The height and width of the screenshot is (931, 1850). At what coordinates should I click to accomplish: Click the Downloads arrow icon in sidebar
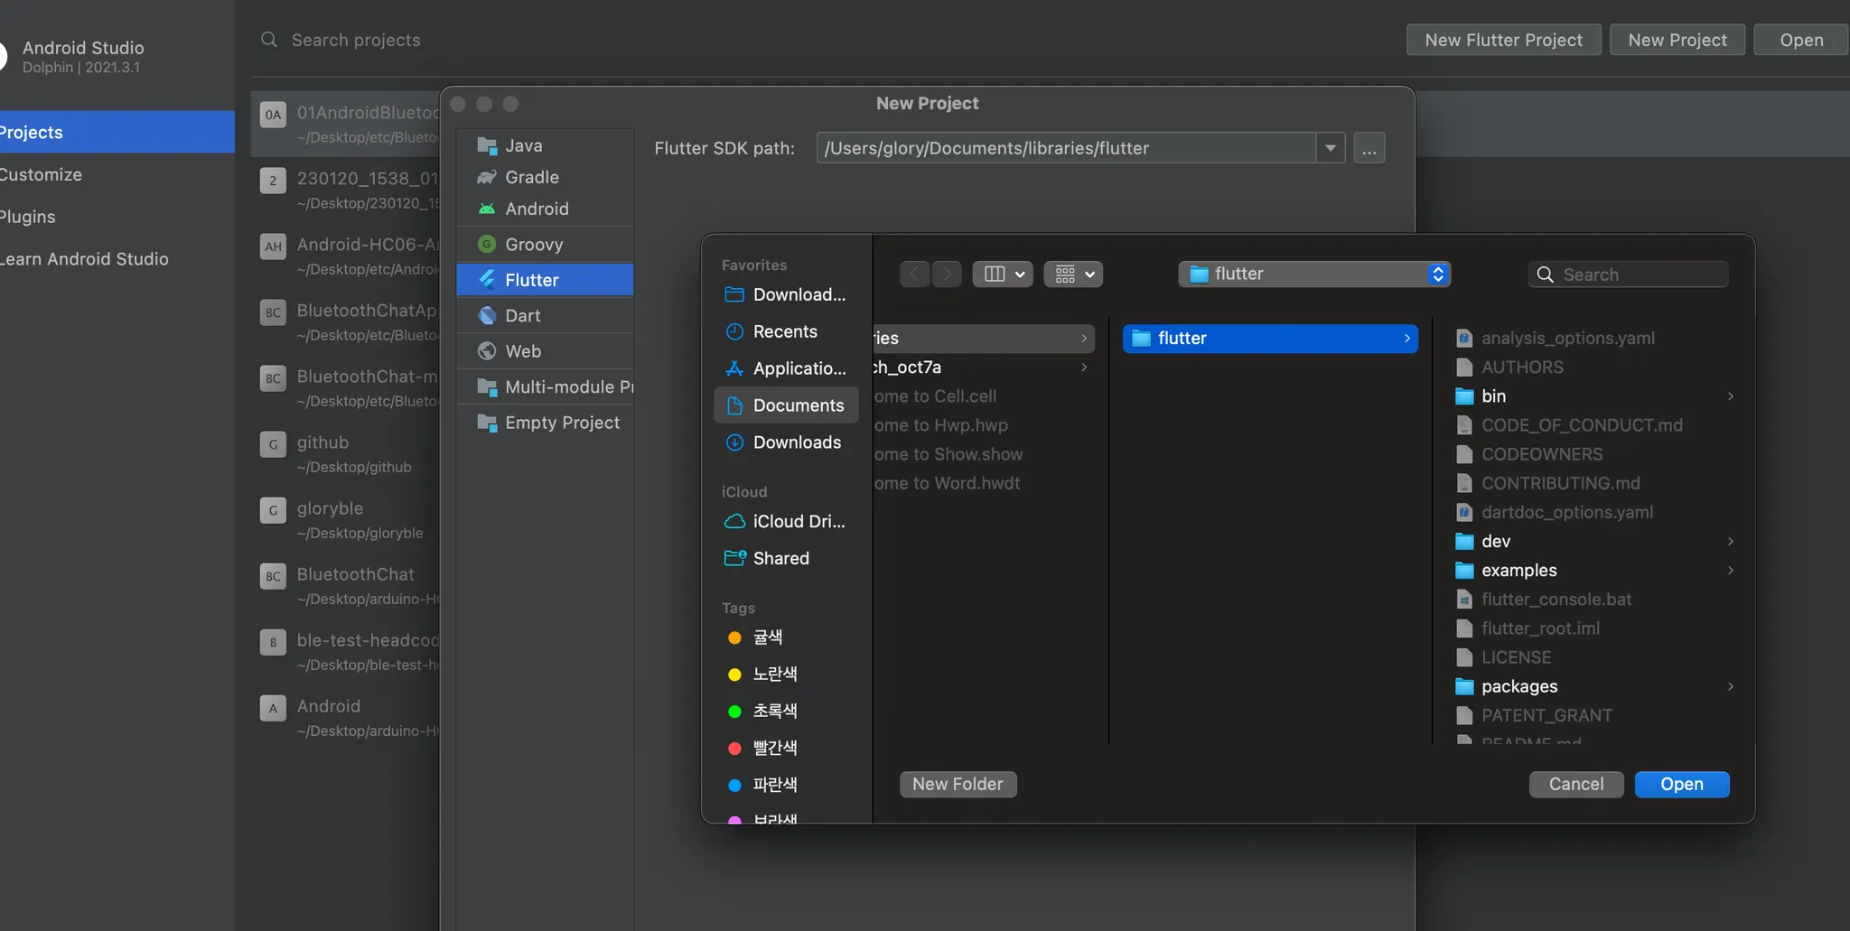734,442
